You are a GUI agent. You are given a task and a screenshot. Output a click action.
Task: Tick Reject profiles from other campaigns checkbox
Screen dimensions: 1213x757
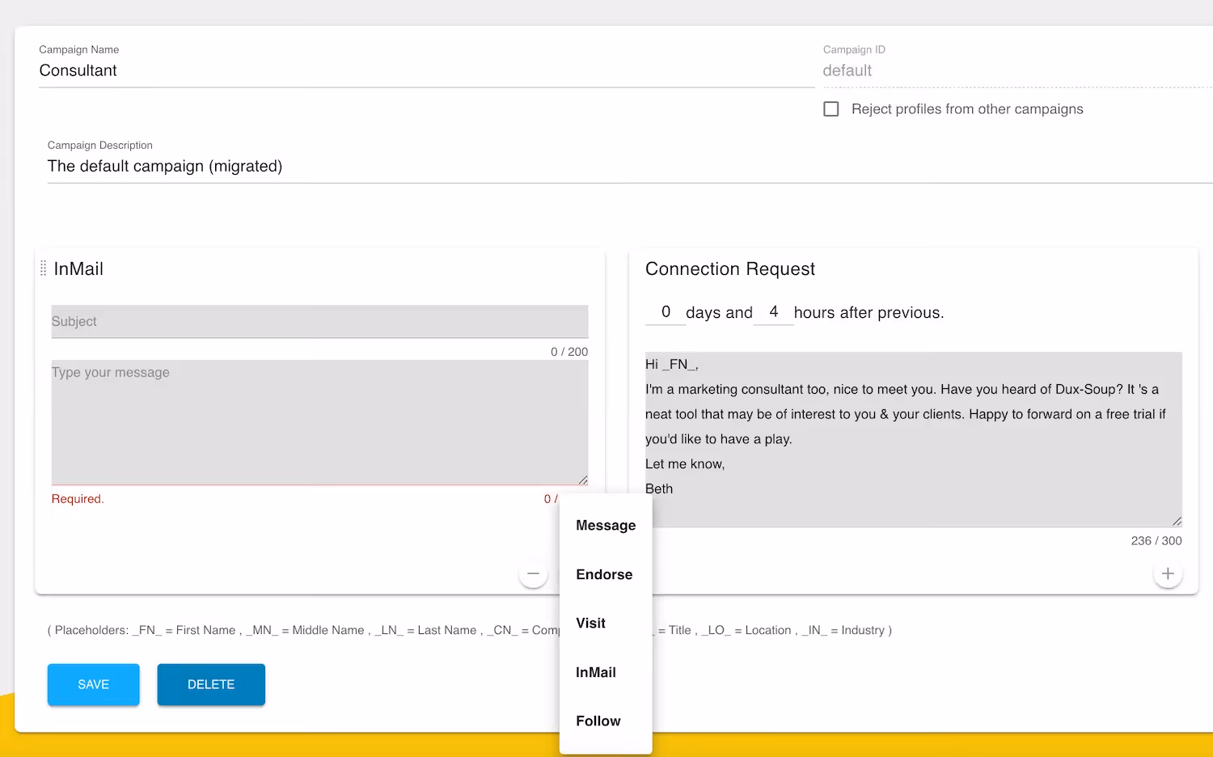coord(831,109)
